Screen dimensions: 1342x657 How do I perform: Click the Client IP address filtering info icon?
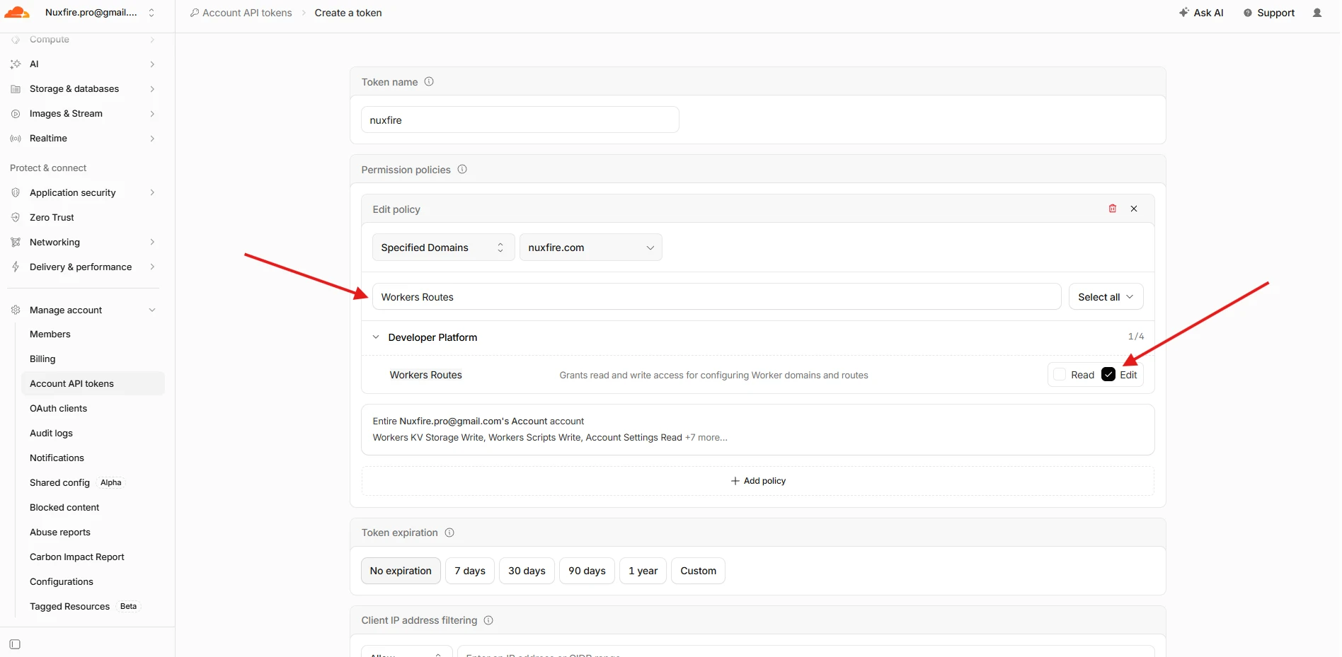pyautogui.click(x=488, y=620)
